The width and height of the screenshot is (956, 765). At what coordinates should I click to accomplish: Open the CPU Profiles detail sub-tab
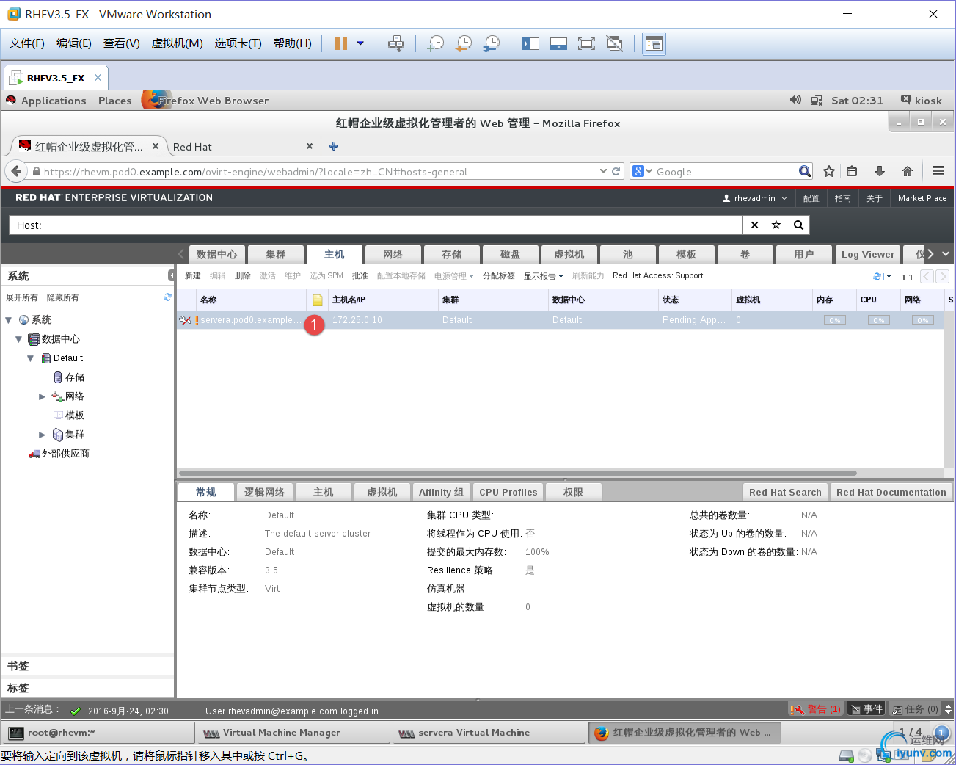[508, 492]
